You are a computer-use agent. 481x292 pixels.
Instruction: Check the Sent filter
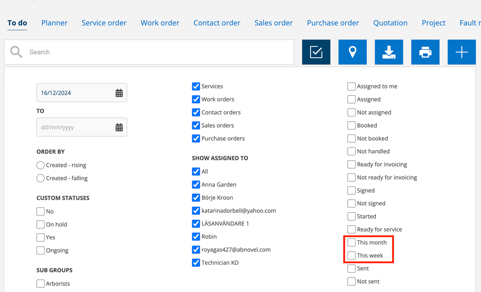coord(351,269)
